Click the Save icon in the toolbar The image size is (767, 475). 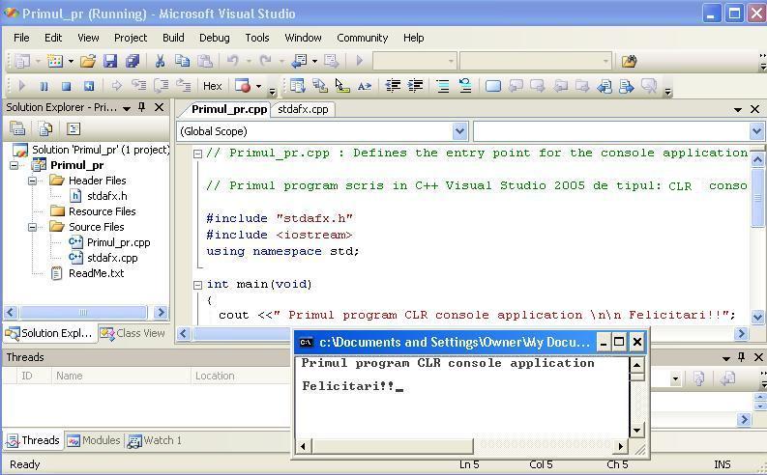109,61
